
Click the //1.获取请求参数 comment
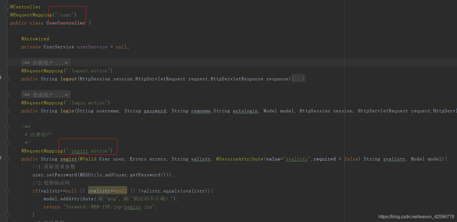pos(54,167)
